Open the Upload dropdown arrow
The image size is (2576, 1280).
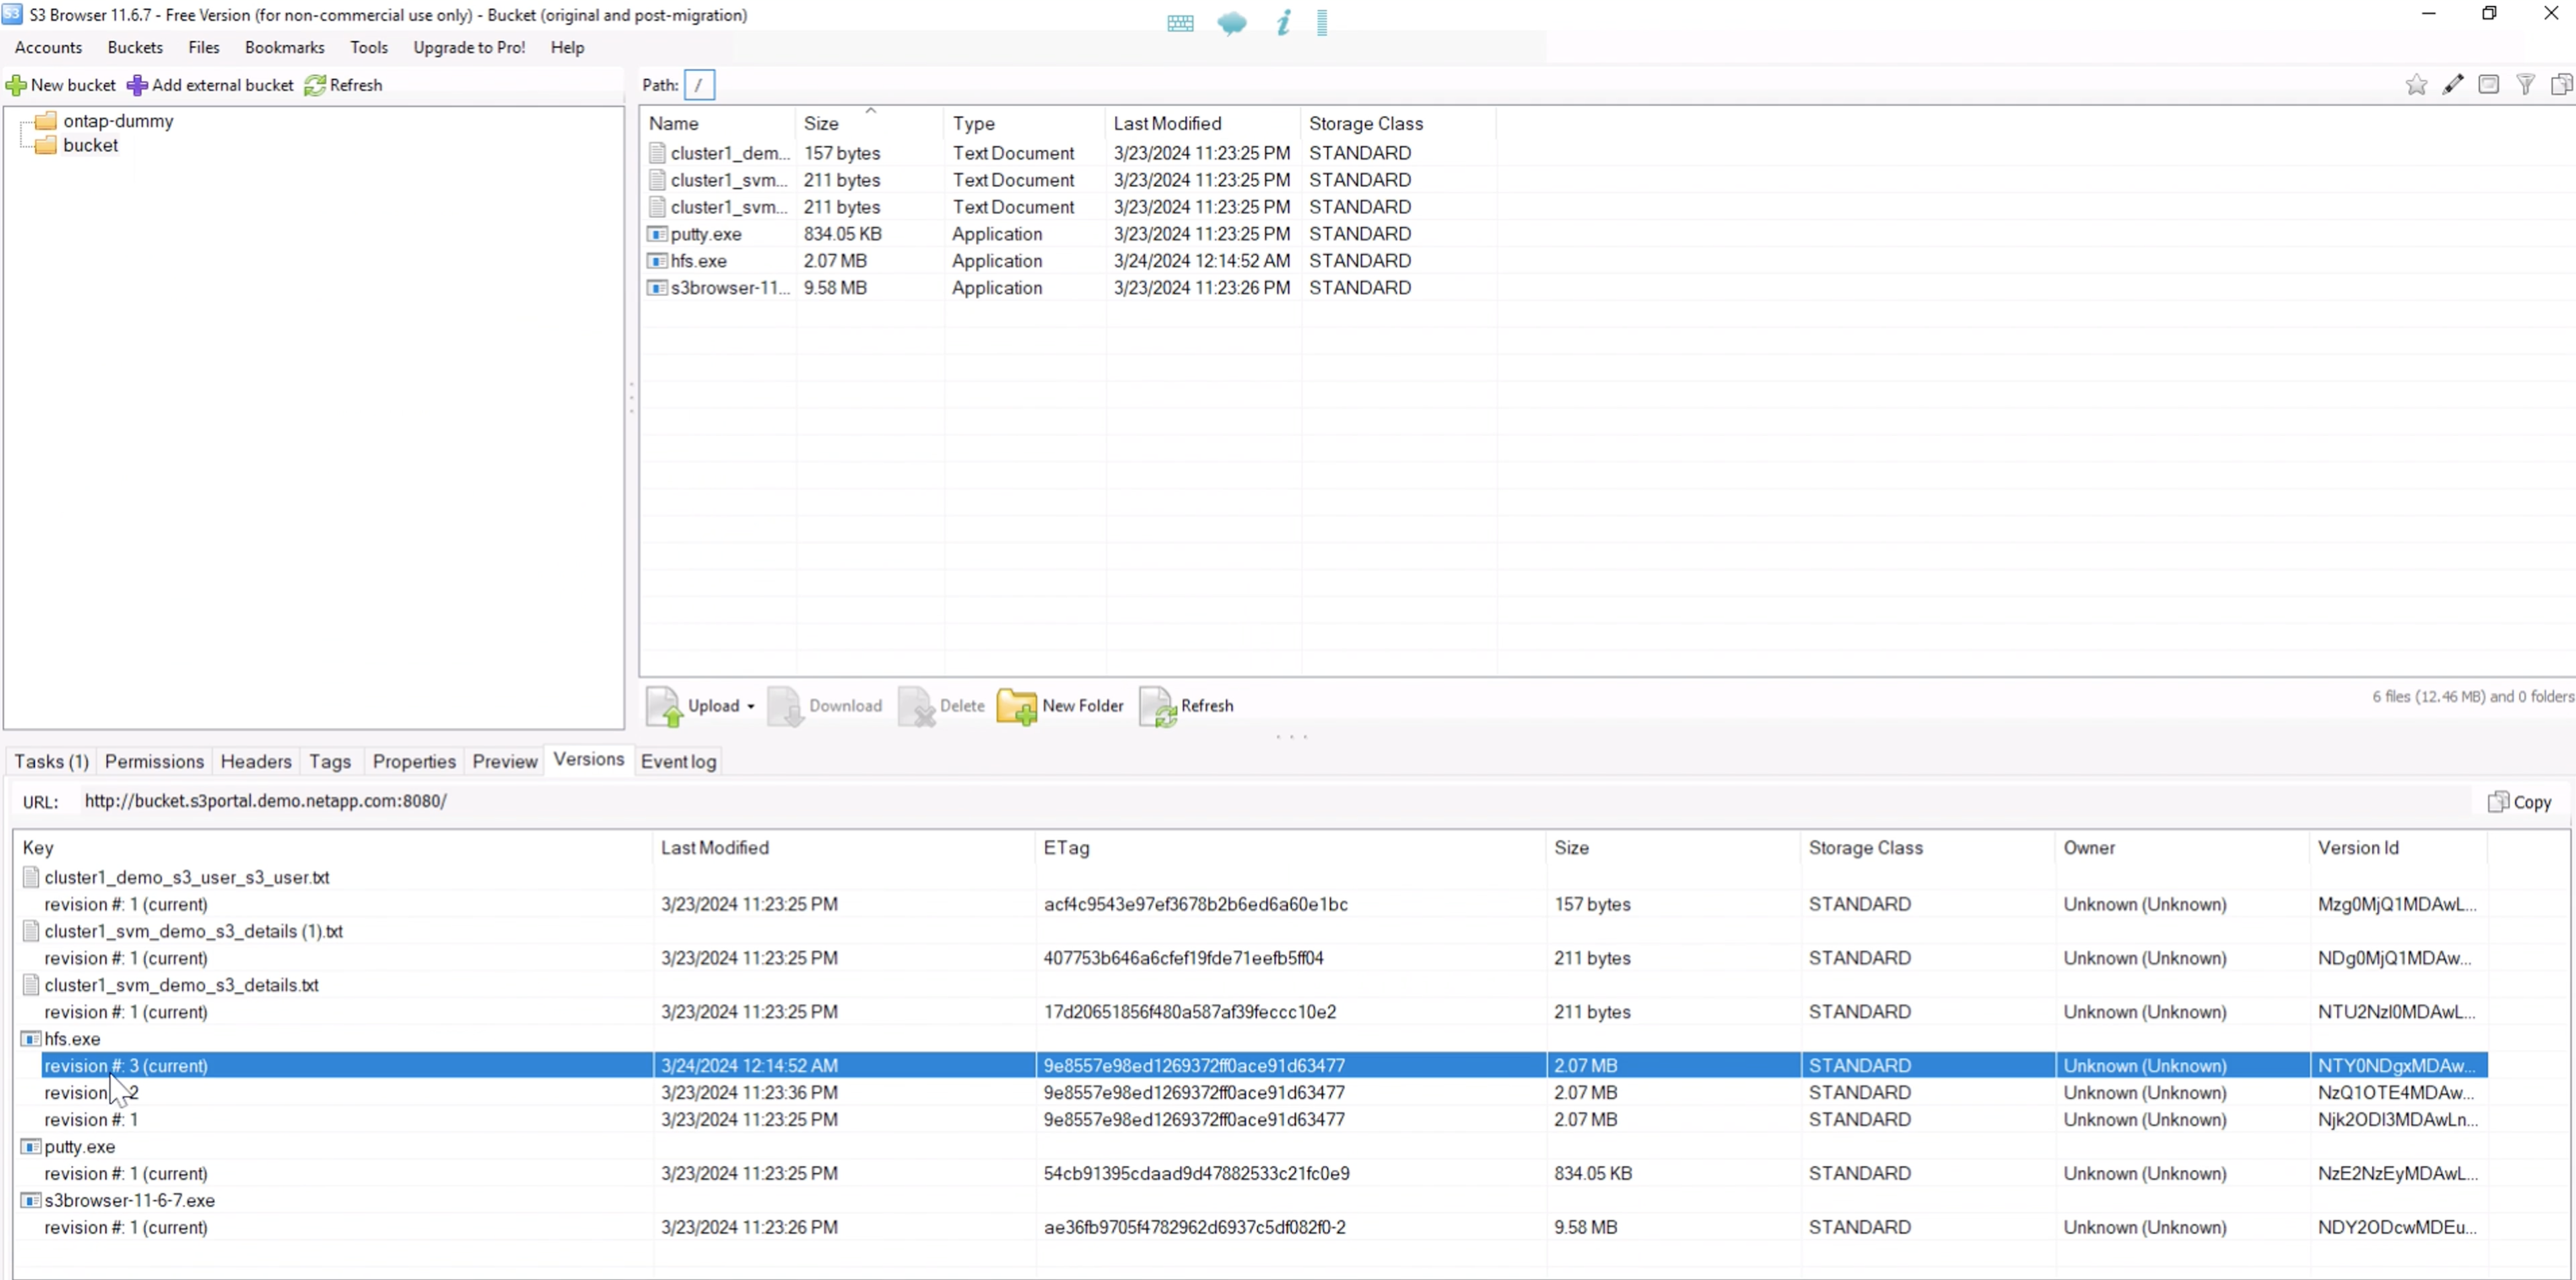[x=751, y=707]
